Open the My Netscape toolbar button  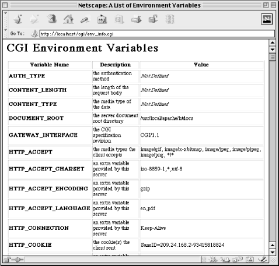(102, 19)
